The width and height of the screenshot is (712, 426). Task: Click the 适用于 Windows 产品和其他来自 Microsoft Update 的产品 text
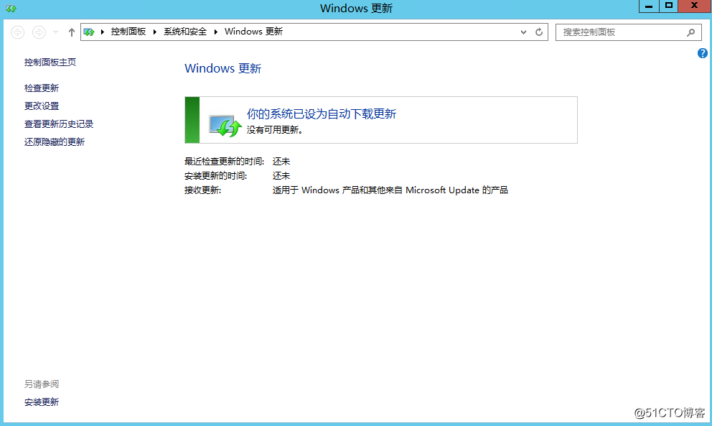tap(390, 190)
